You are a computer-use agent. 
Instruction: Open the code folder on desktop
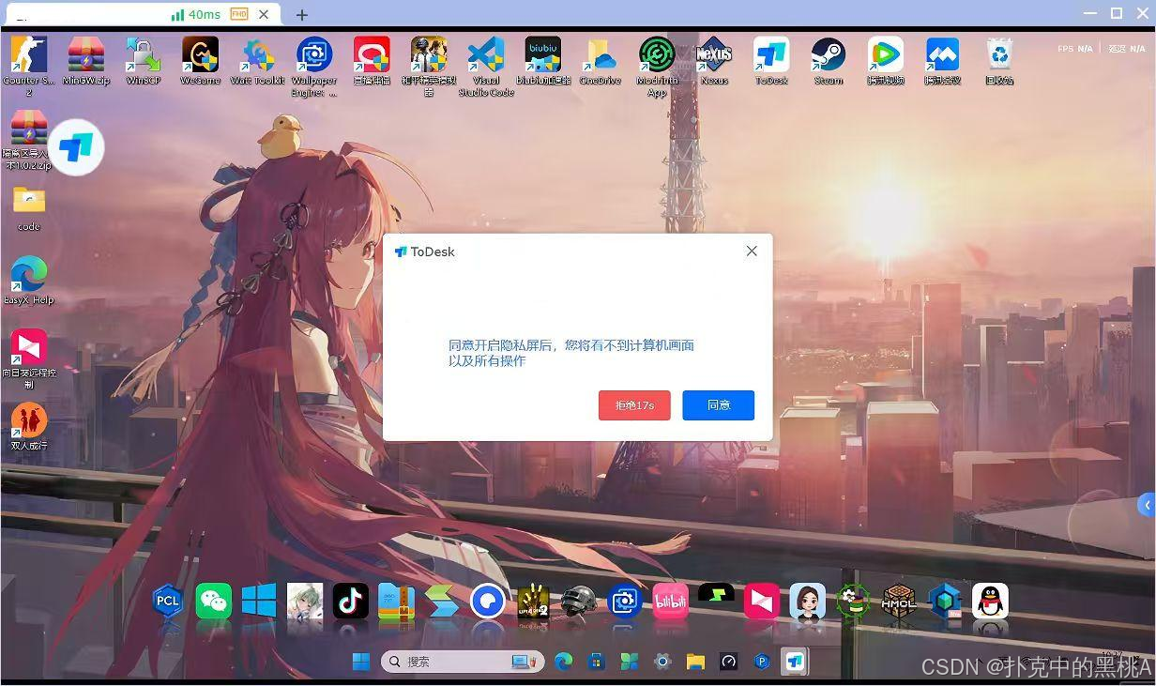pyautogui.click(x=29, y=208)
